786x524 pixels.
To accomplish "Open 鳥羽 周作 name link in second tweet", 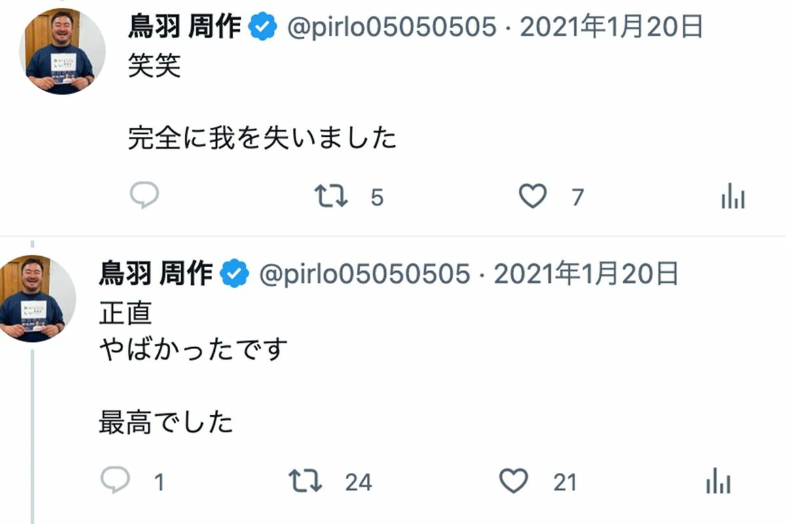I will [x=156, y=274].
